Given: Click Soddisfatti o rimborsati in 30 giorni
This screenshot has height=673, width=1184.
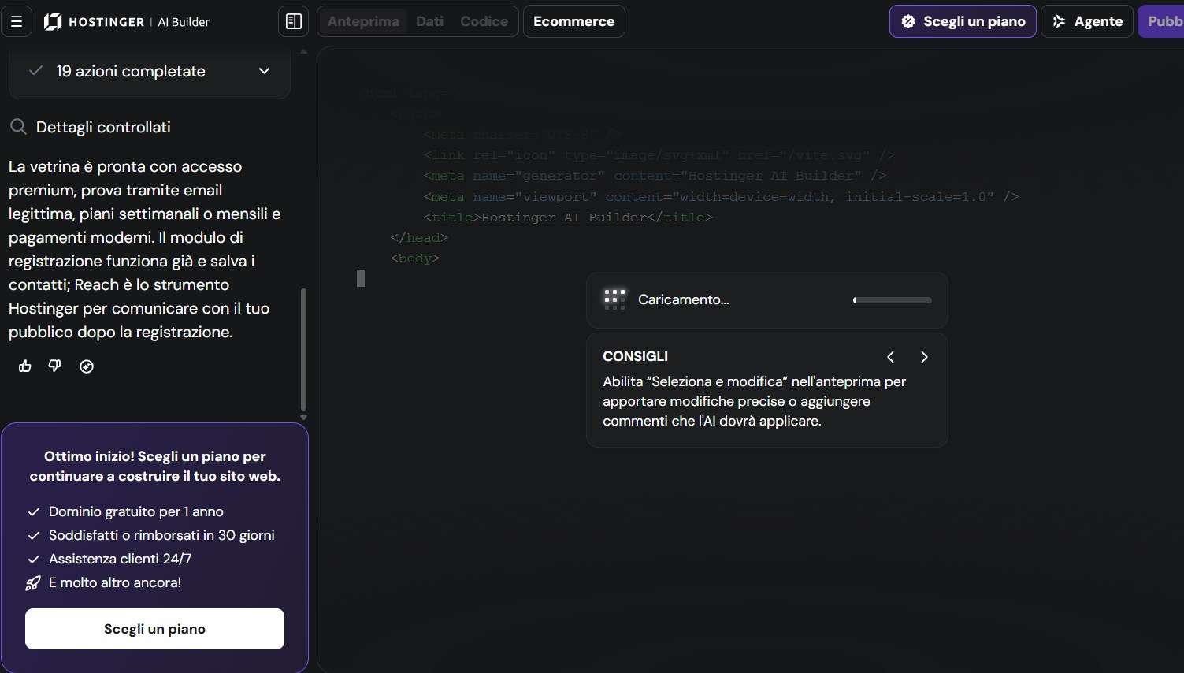Looking at the screenshot, I should tap(161, 535).
